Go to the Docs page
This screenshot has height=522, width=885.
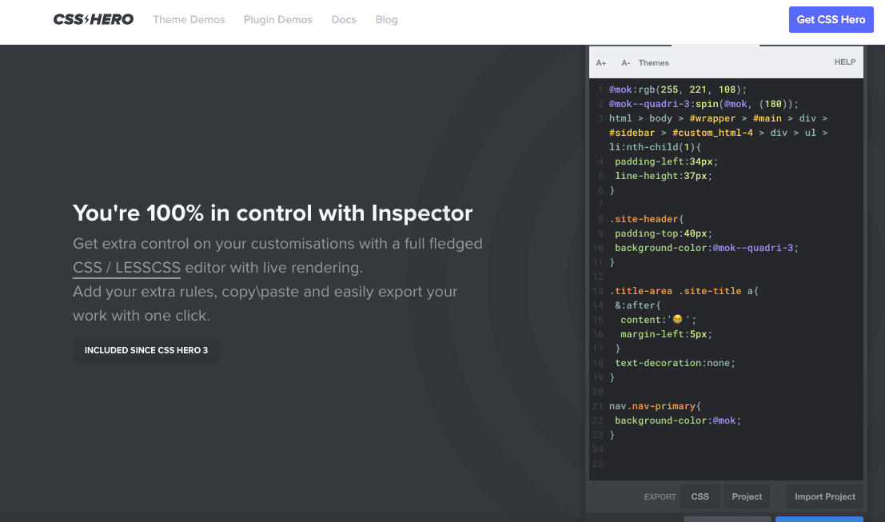tap(344, 20)
